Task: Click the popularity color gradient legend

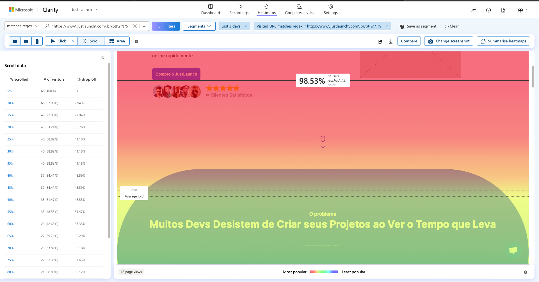Action: point(324,272)
